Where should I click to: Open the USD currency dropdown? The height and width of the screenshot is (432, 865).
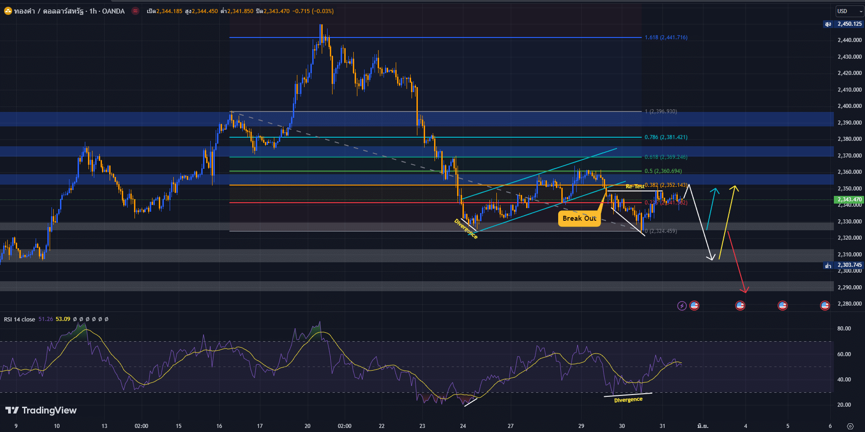pyautogui.click(x=850, y=11)
